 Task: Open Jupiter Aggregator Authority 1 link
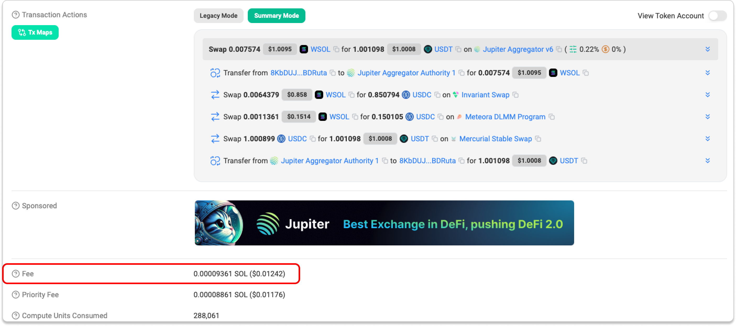point(406,73)
